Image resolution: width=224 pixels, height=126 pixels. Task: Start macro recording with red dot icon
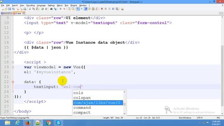coord(102,9)
